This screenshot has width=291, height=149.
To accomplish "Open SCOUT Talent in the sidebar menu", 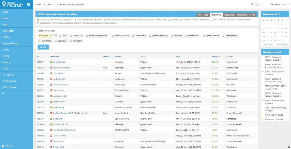I will click(x=16, y=87).
